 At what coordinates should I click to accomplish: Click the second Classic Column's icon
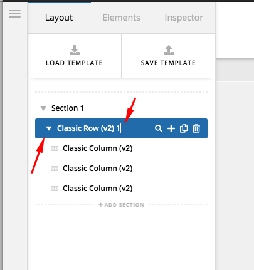55,169
